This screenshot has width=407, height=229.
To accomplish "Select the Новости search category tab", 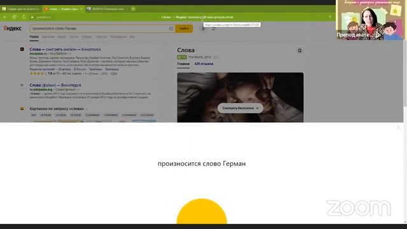I will 101,37.
